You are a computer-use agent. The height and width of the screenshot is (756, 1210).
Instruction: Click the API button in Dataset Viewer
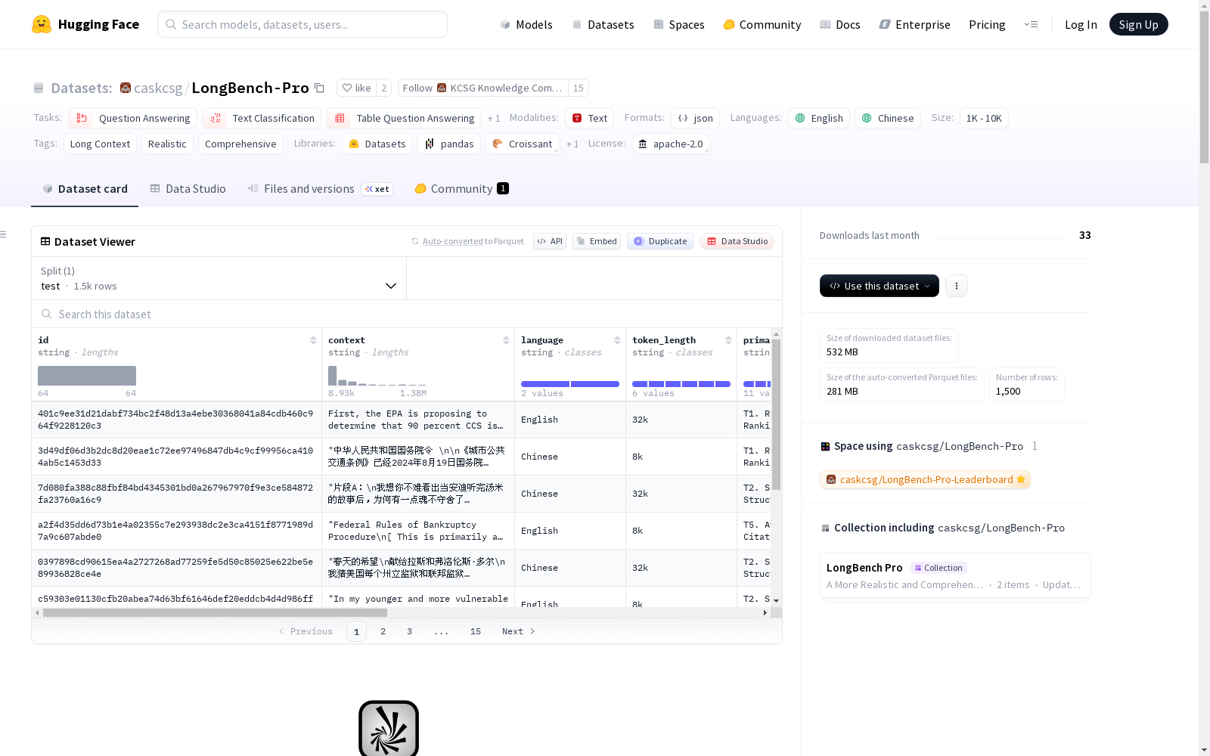coord(550,241)
